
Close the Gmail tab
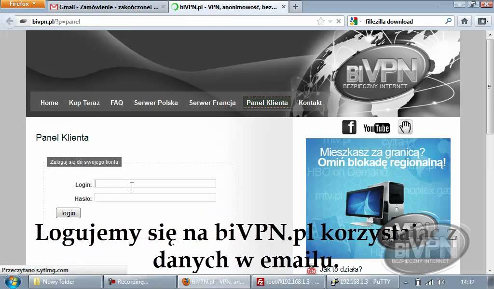(x=163, y=7)
